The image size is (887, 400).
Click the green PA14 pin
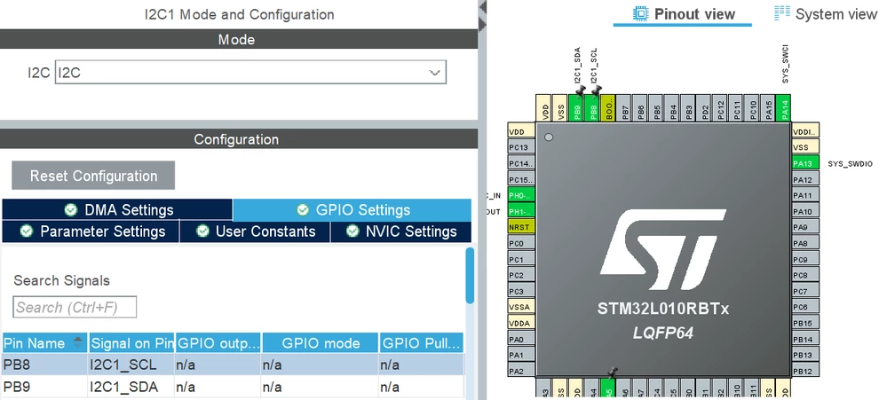(x=784, y=108)
